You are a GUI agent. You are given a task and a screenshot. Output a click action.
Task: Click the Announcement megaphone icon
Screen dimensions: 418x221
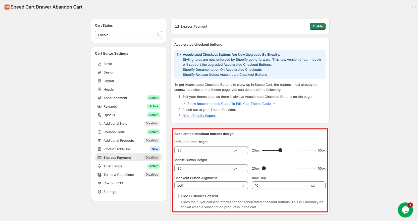click(99, 98)
